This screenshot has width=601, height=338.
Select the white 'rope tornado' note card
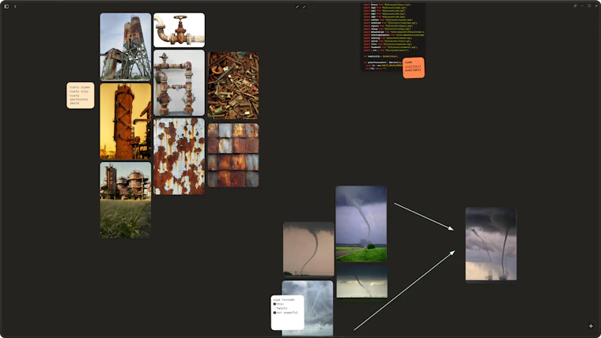(288, 313)
